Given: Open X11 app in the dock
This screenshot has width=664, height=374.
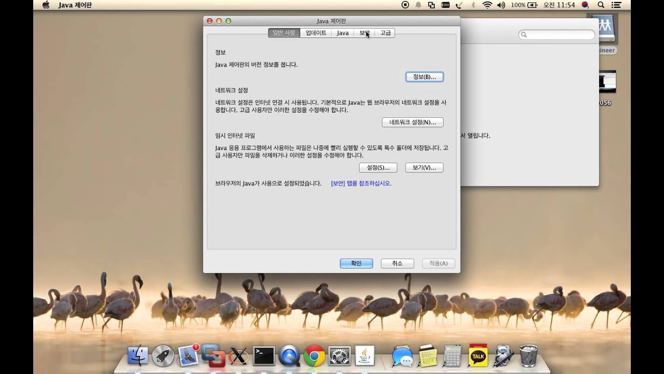Looking at the screenshot, I should point(239,356).
